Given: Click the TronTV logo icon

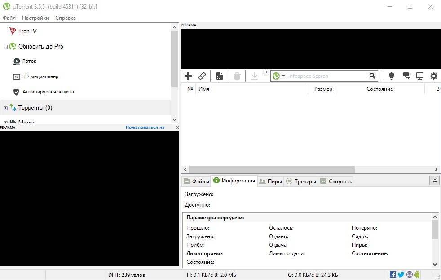Looking at the screenshot, I should 13,31.
